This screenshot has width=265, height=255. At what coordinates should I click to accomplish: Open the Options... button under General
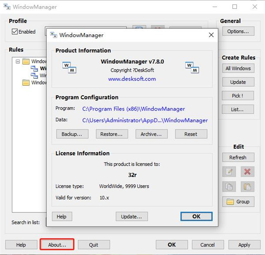click(238, 31)
